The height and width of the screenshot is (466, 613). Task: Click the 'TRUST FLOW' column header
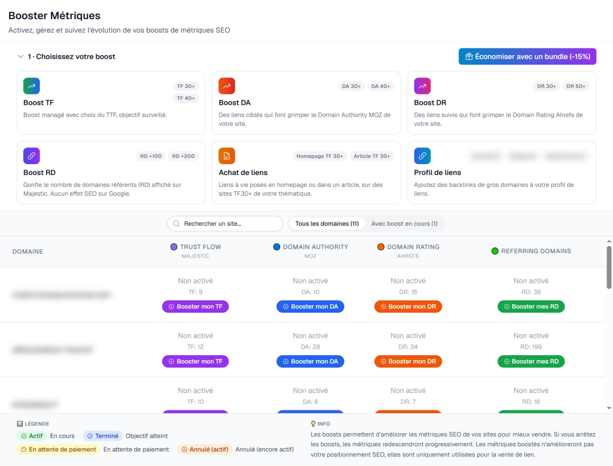click(x=201, y=247)
